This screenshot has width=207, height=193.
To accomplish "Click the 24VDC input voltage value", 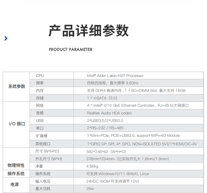I will (x=112, y=181).
